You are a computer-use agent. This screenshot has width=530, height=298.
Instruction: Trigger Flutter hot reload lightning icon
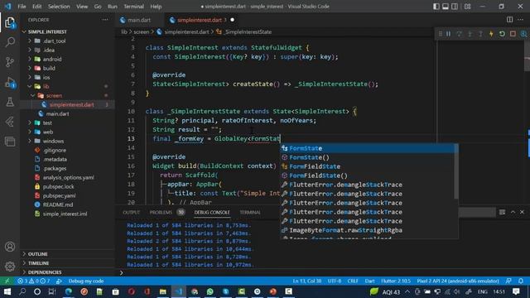tap(491, 34)
